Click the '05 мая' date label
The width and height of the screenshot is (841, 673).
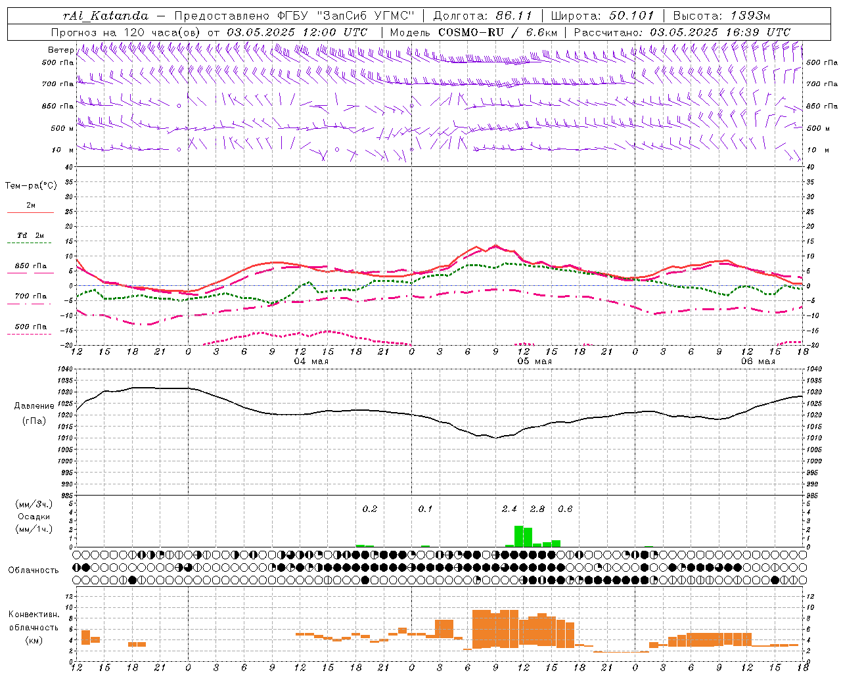(535, 361)
